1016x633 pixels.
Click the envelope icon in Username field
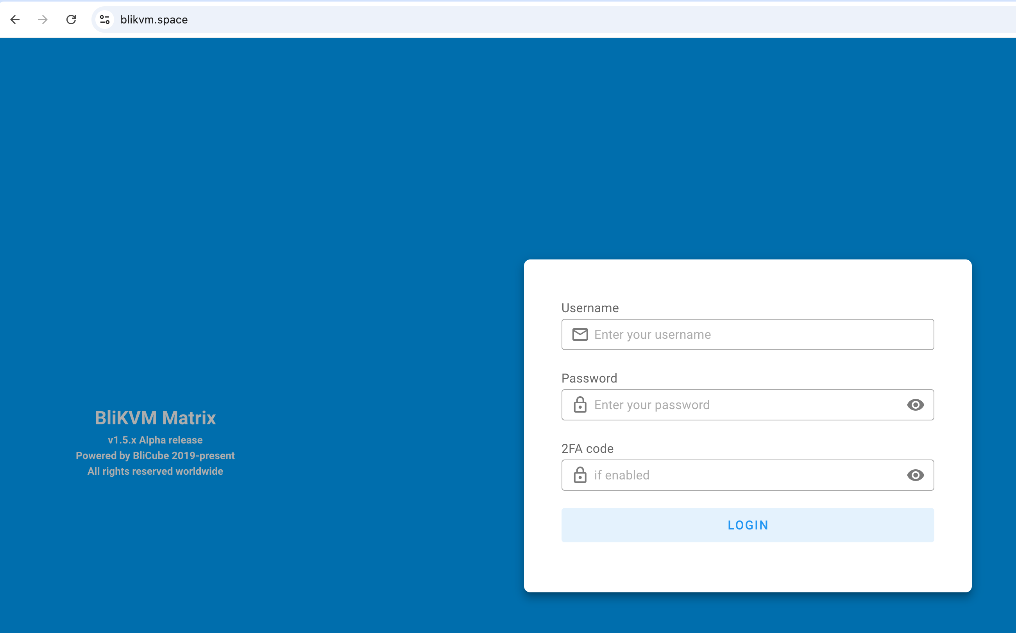pos(580,334)
